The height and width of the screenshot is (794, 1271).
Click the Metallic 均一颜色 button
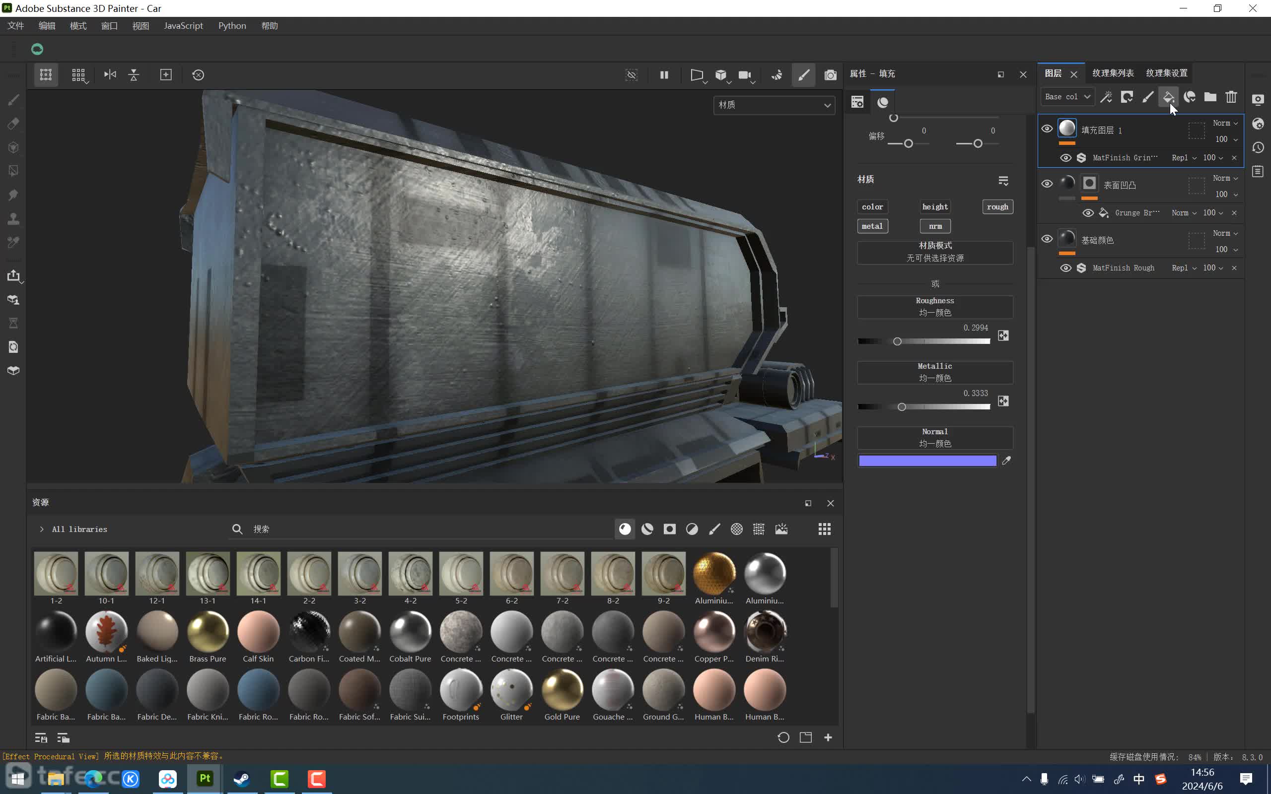(935, 372)
